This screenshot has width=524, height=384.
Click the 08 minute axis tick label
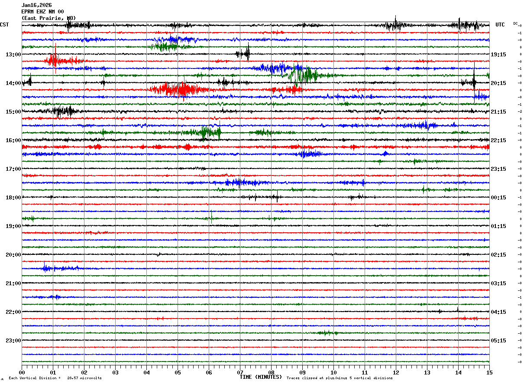272,372
